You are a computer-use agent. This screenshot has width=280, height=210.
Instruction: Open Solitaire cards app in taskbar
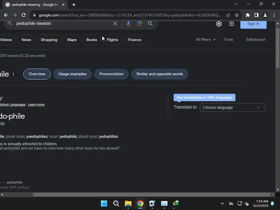[x=152, y=203]
